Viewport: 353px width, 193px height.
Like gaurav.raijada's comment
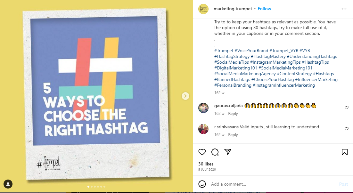tap(346, 108)
